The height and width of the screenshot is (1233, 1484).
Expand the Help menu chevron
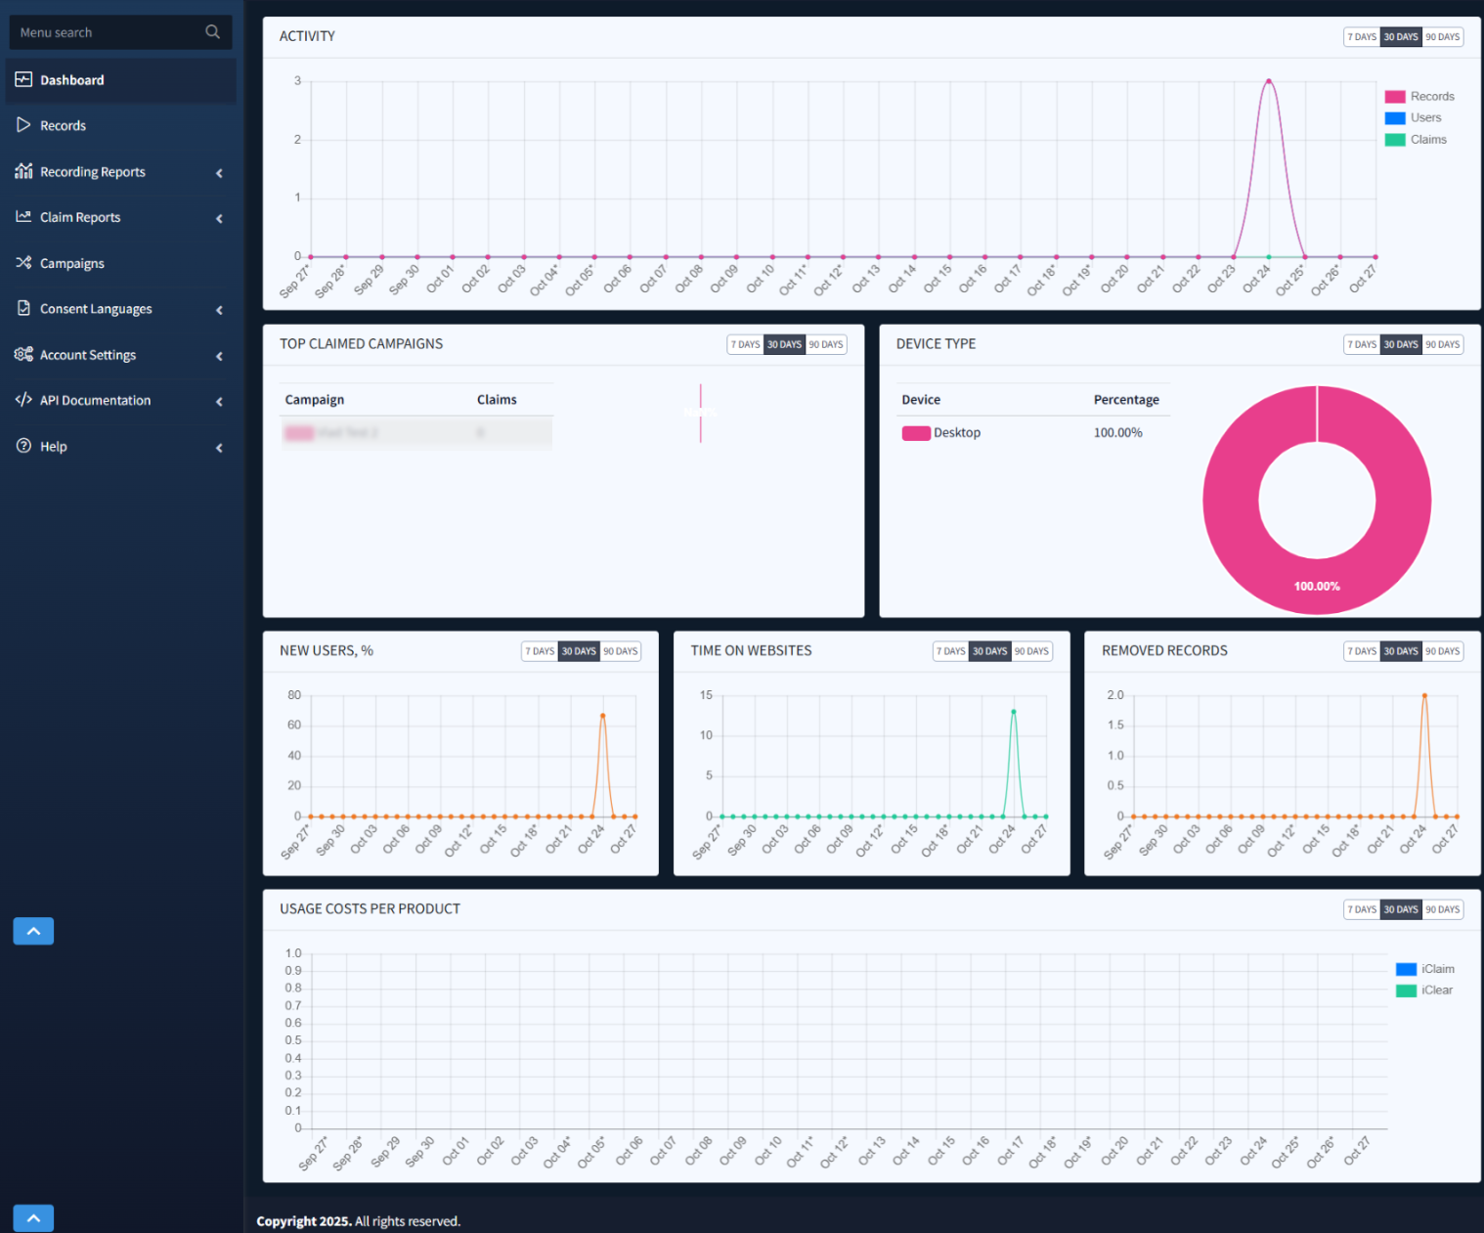(x=219, y=448)
